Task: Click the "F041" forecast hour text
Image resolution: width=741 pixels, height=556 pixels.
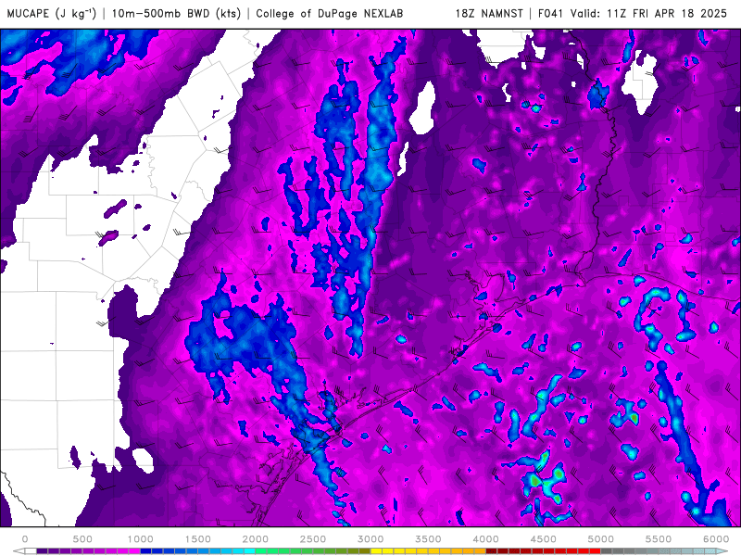Action: [x=551, y=13]
